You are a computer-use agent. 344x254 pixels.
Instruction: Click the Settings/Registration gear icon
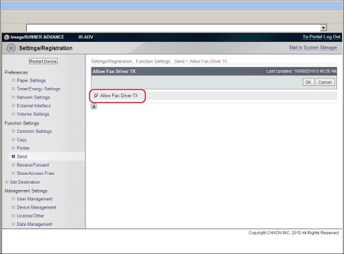coord(10,48)
